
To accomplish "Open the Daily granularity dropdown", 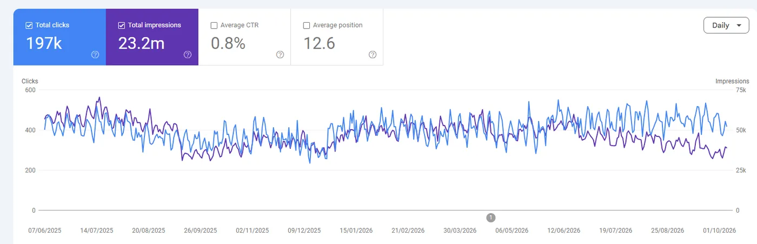I will (726, 25).
